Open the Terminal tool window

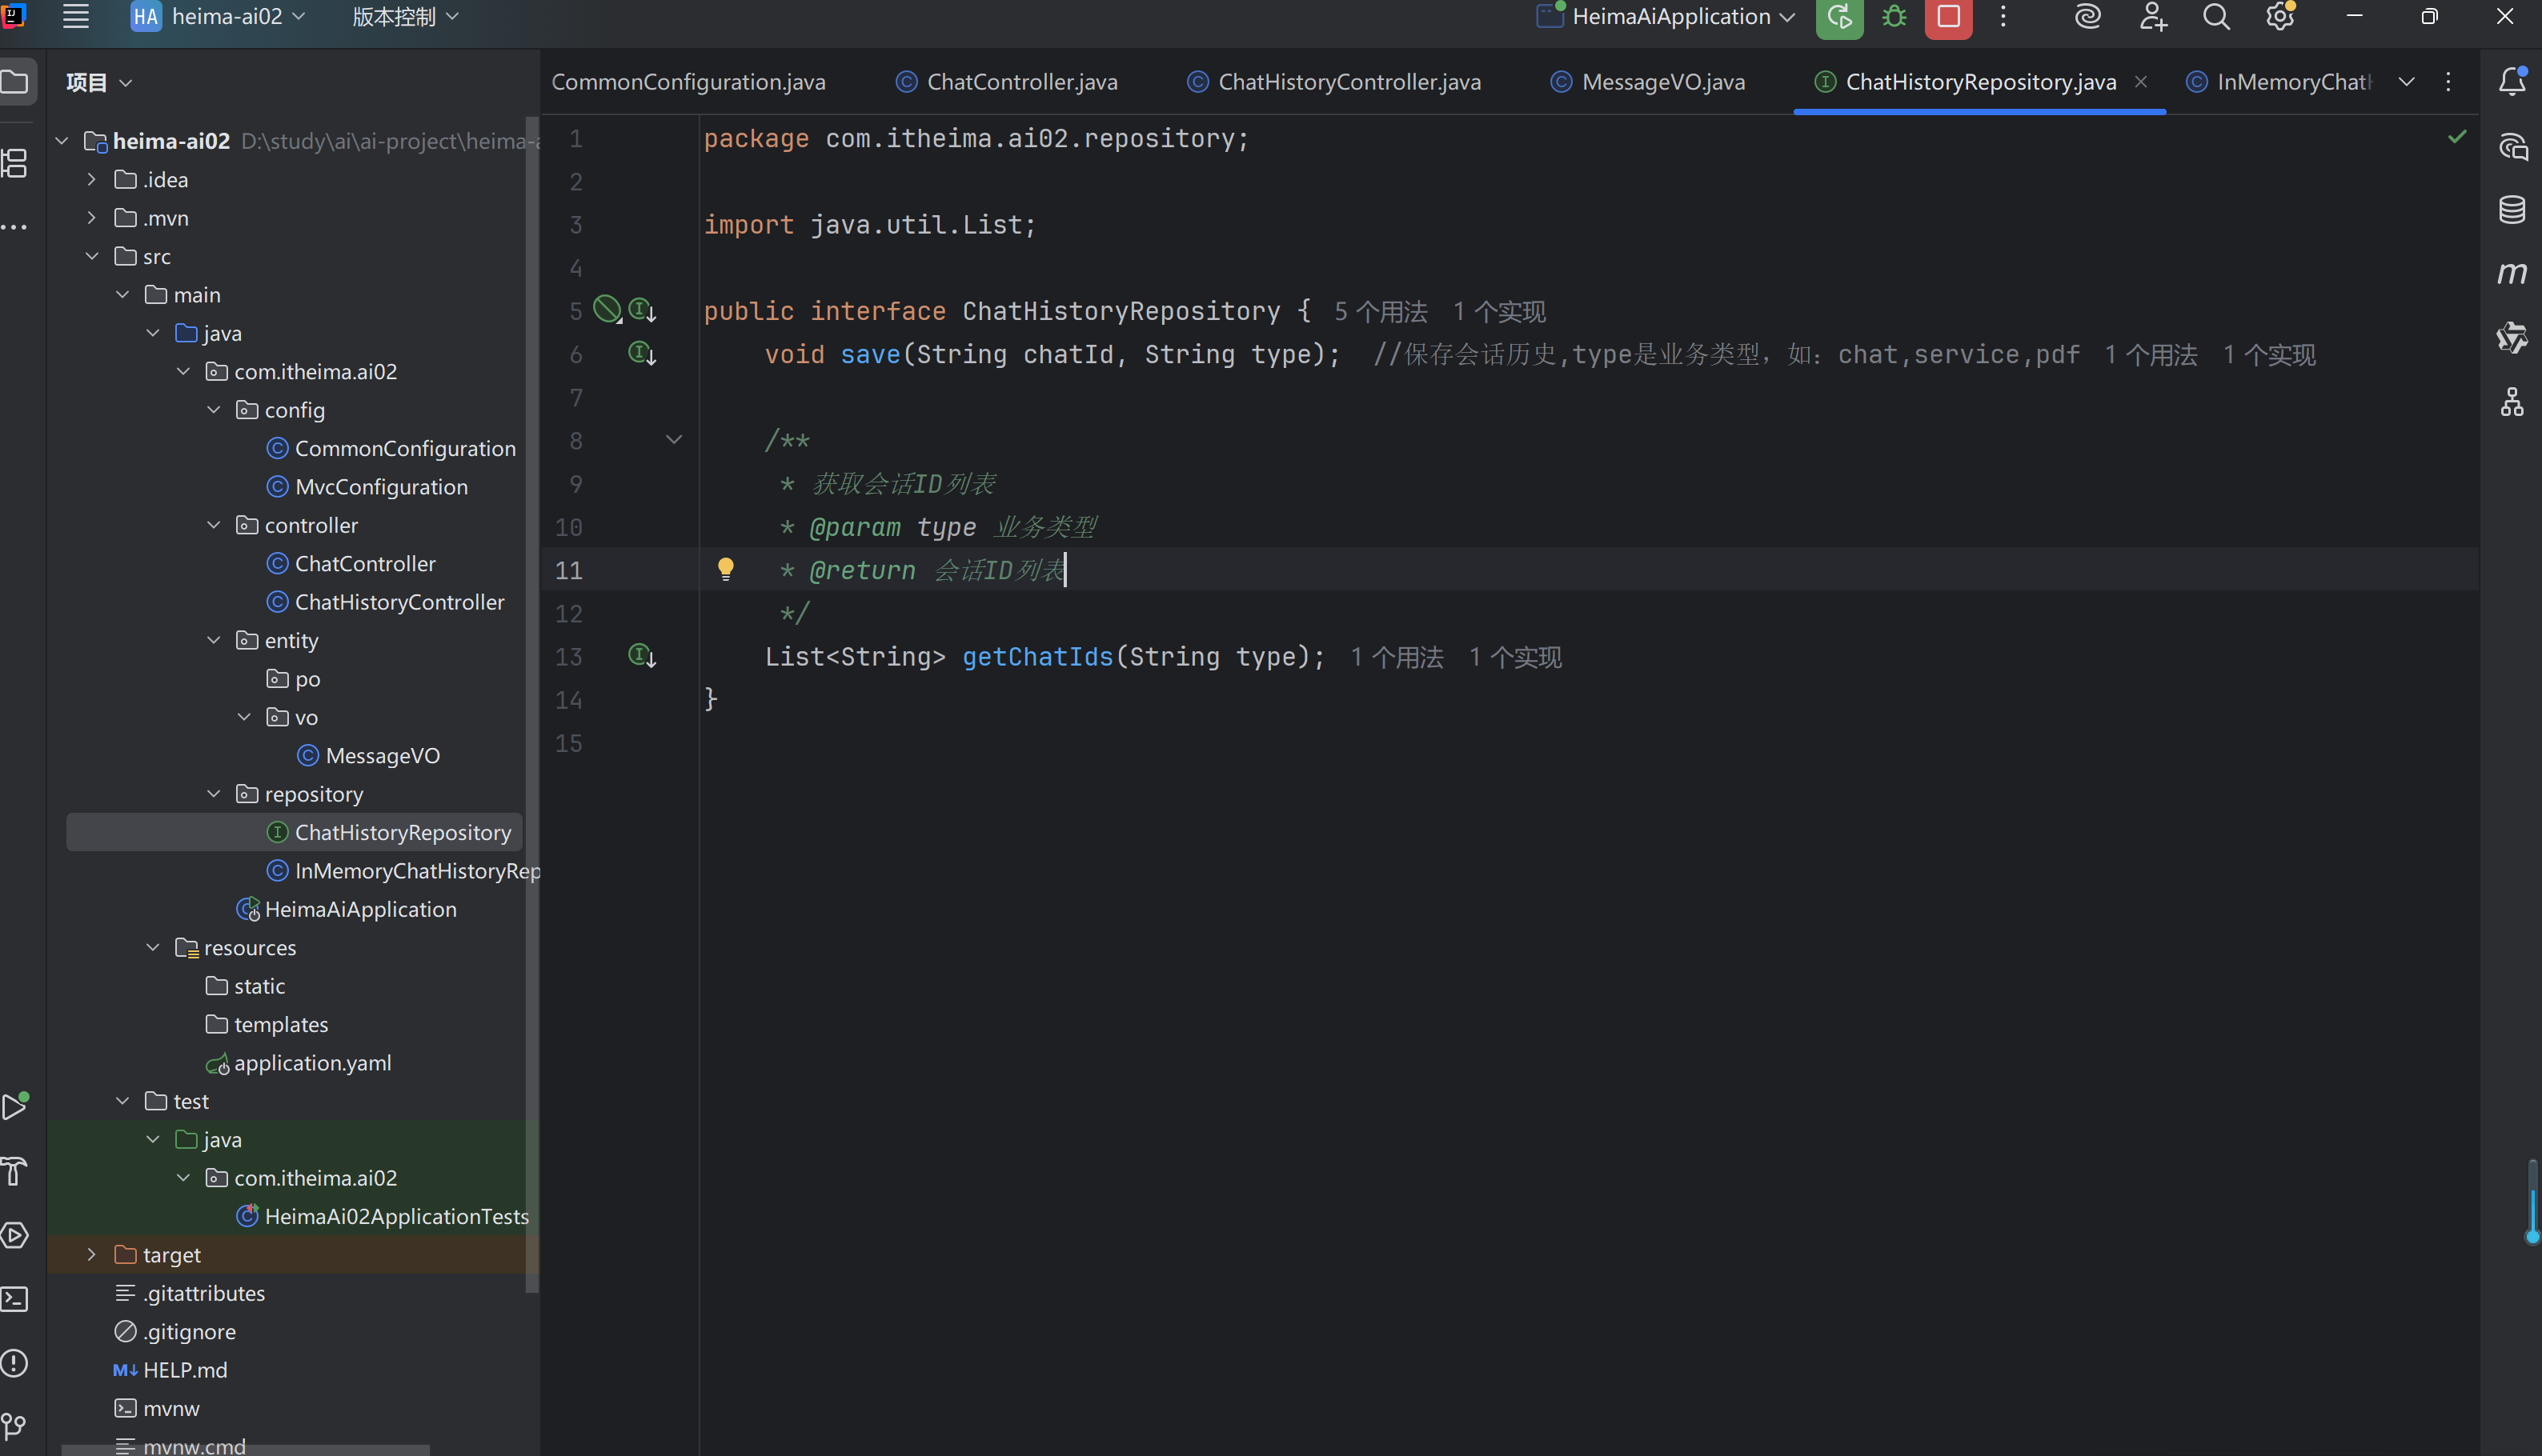15,1299
